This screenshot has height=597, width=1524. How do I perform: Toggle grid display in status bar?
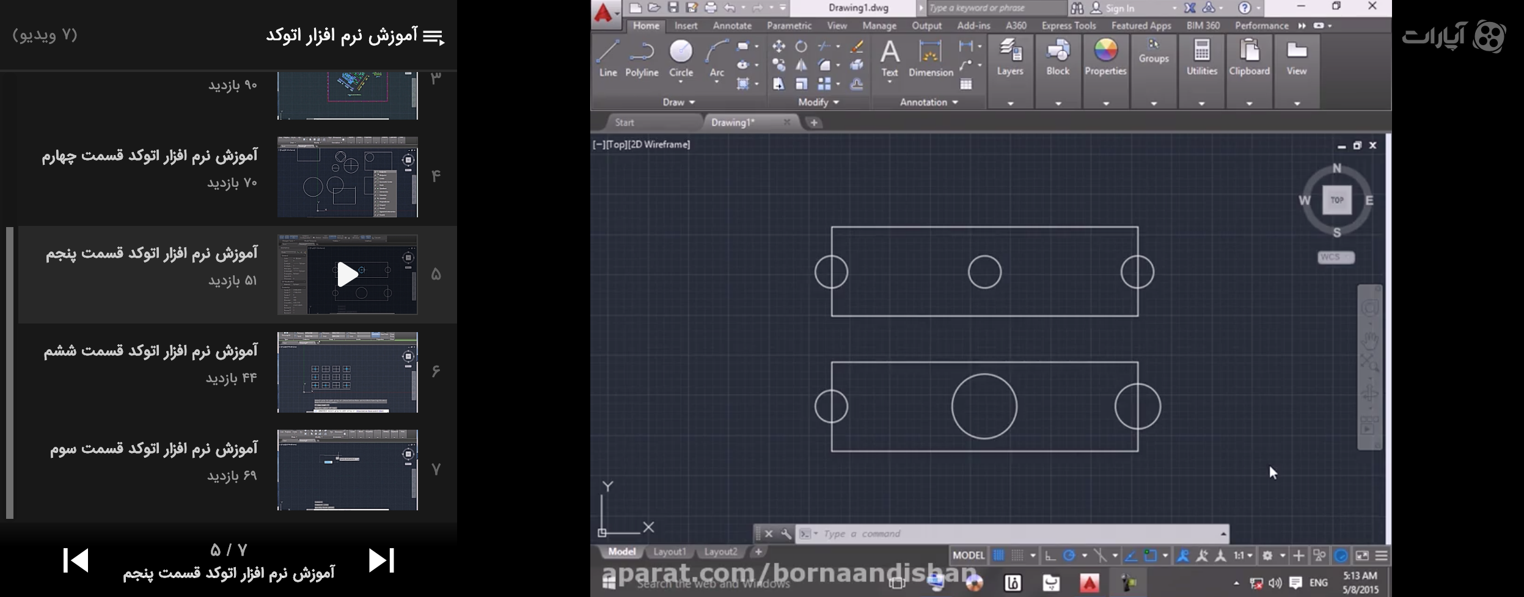(998, 555)
